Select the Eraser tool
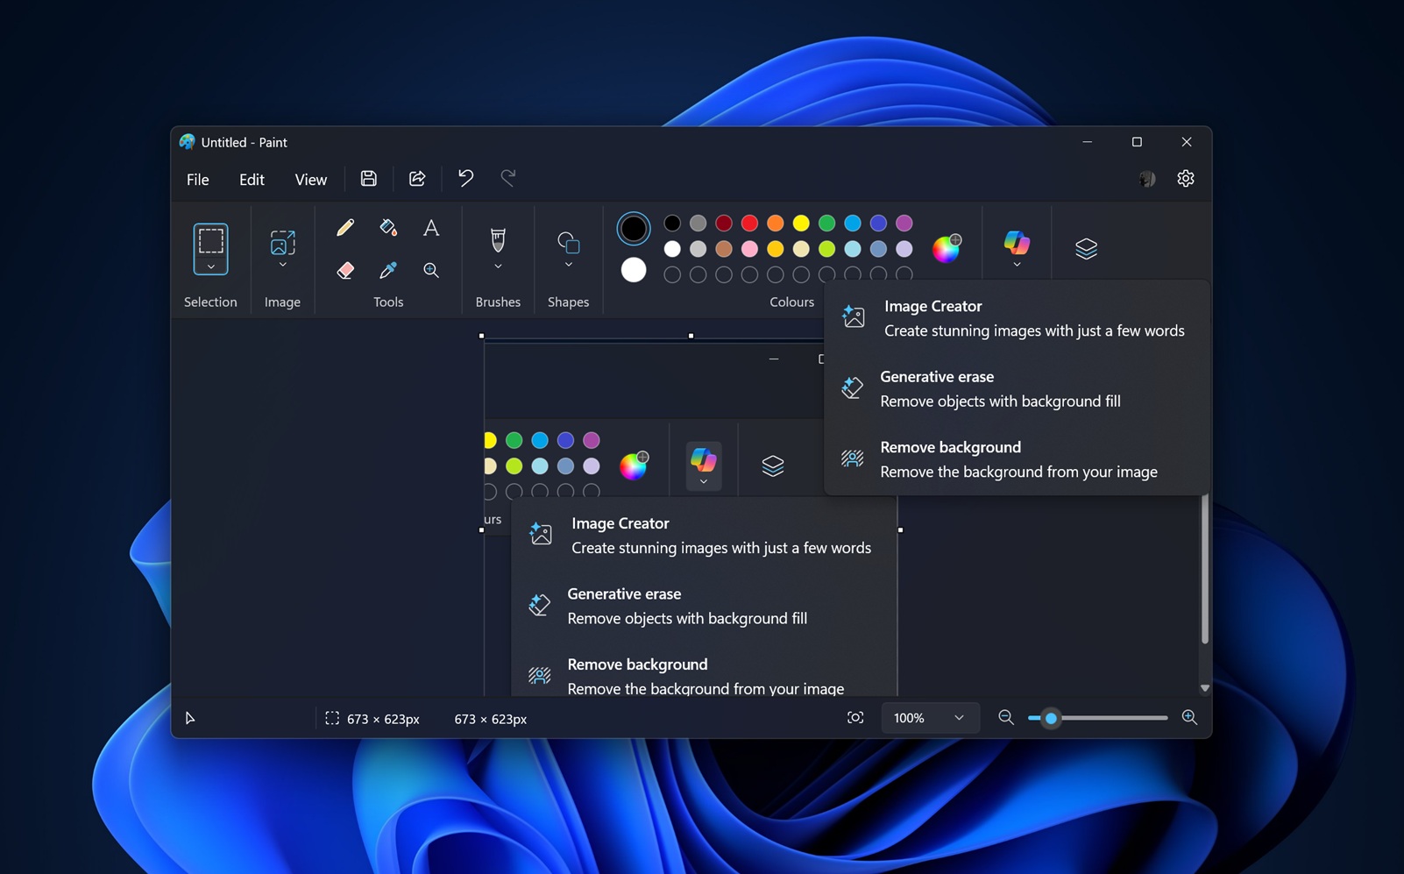Image resolution: width=1404 pixels, height=874 pixels. coord(344,271)
